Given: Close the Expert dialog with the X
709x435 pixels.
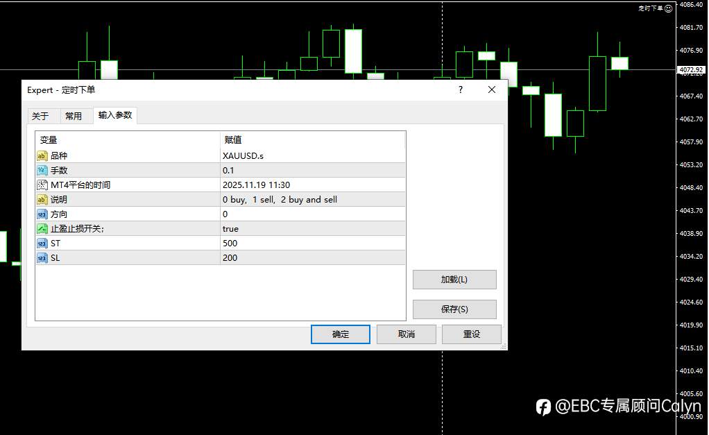Looking at the screenshot, I should coord(491,89).
